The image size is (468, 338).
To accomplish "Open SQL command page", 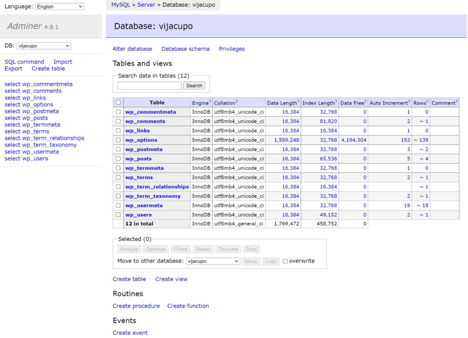I will point(24,62).
